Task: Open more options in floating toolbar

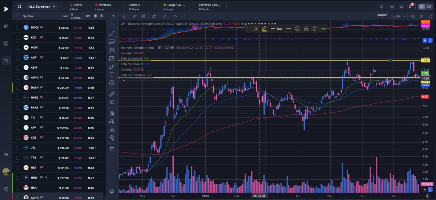Action: pos(323,28)
